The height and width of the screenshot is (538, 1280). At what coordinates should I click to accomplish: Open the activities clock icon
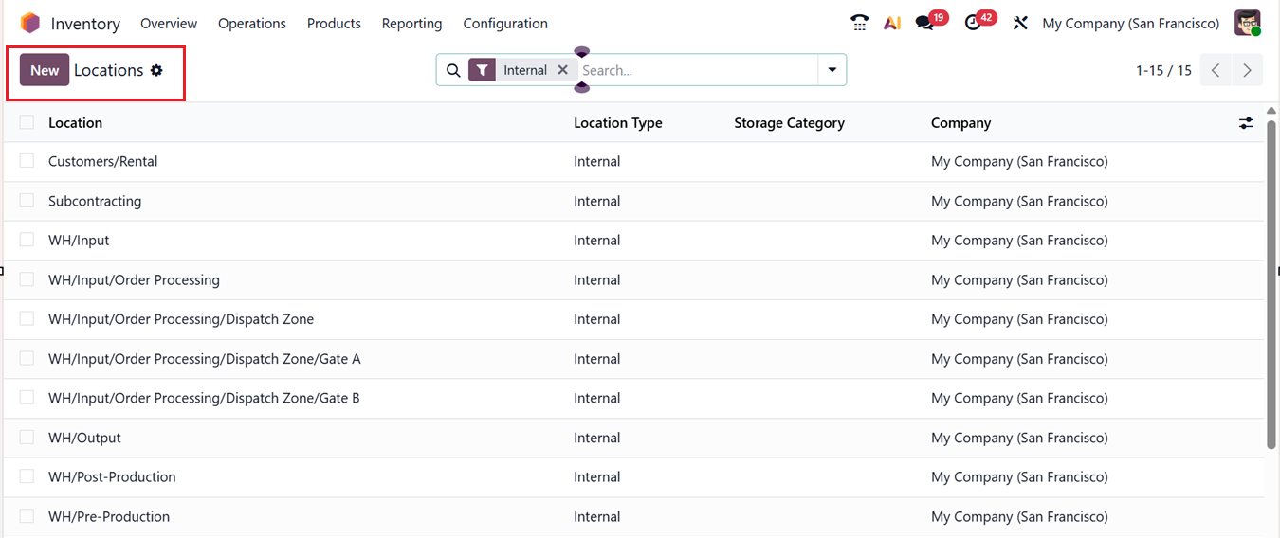point(973,23)
